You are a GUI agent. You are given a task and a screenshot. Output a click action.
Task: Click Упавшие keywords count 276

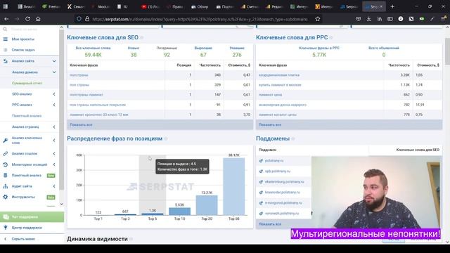tap(237, 55)
